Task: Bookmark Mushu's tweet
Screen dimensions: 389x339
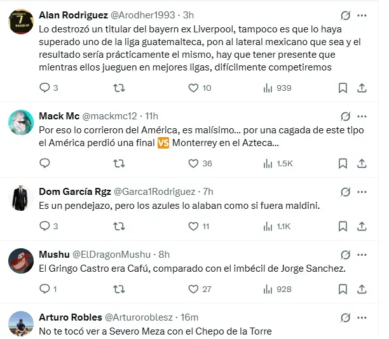Action: click(x=343, y=289)
